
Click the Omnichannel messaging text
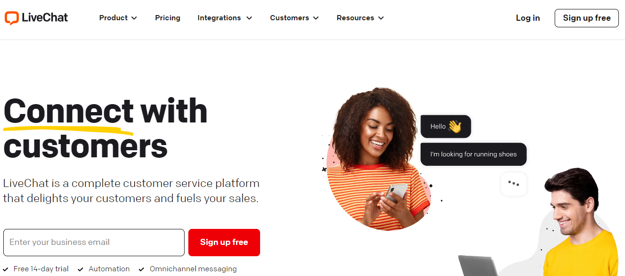193,269
